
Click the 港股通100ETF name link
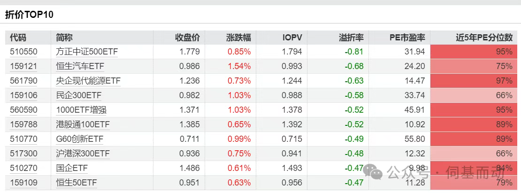click(x=83, y=124)
